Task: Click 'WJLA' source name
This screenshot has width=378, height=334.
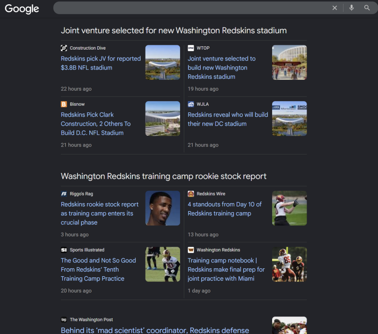Action: point(203,104)
